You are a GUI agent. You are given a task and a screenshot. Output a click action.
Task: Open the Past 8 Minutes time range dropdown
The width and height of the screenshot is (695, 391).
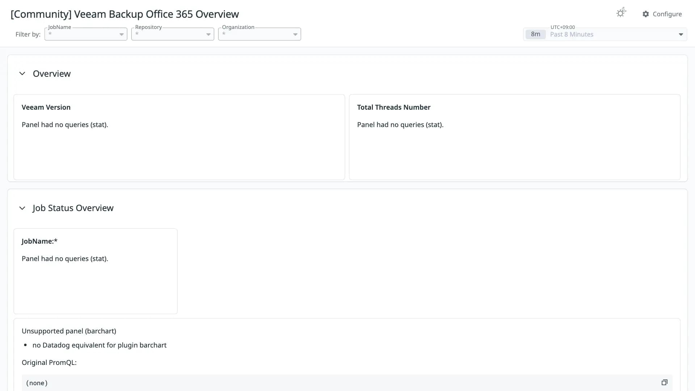(605, 34)
